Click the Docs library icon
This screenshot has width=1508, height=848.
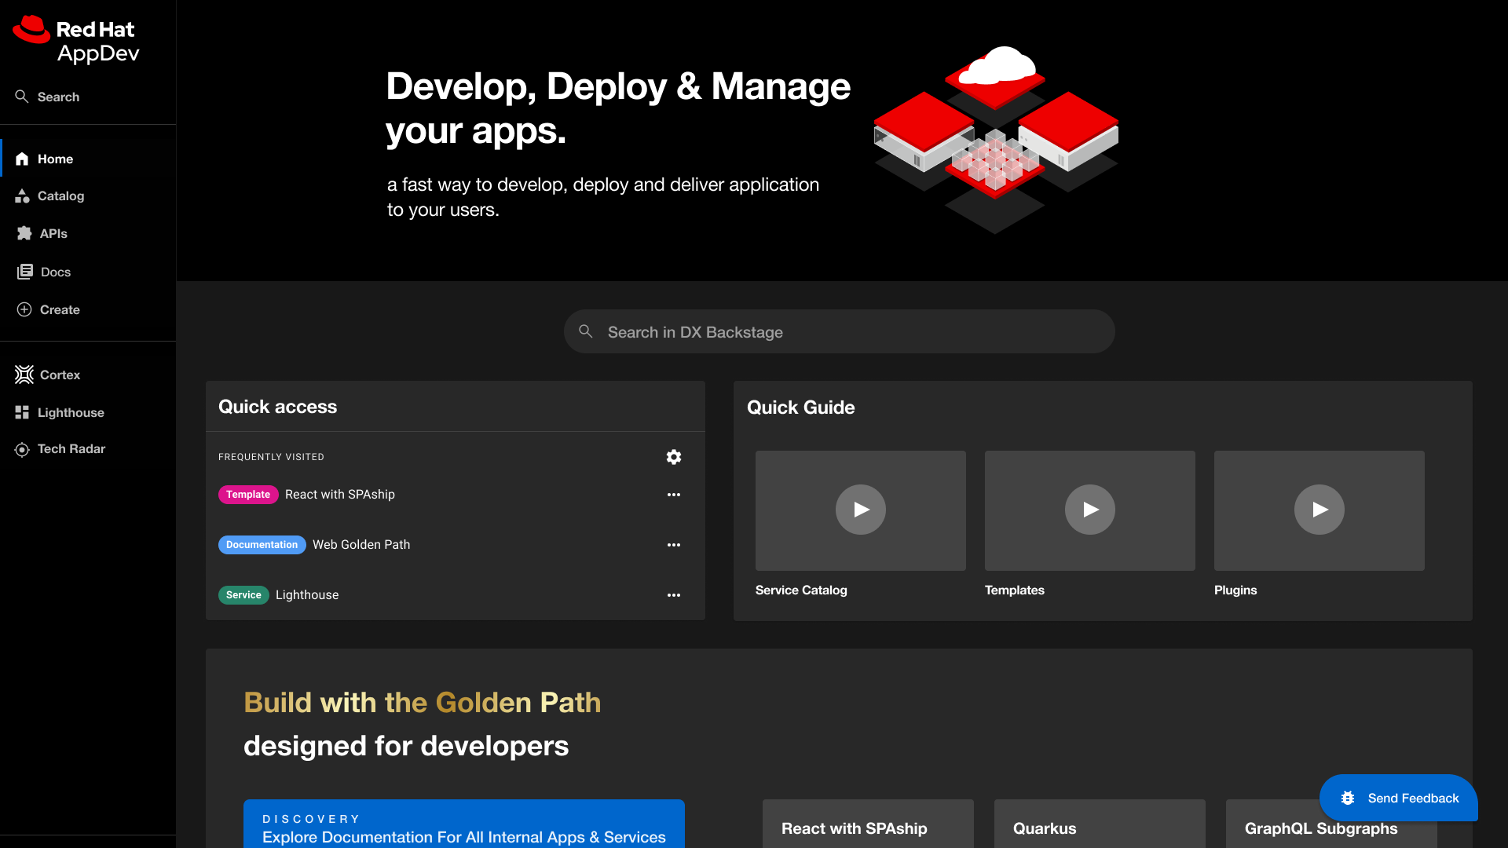[x=25, y=272]
